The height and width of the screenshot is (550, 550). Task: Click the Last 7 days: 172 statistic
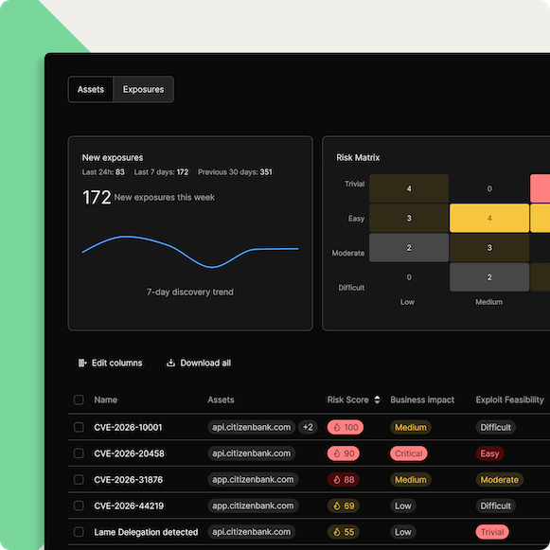(x=161, y=172)
